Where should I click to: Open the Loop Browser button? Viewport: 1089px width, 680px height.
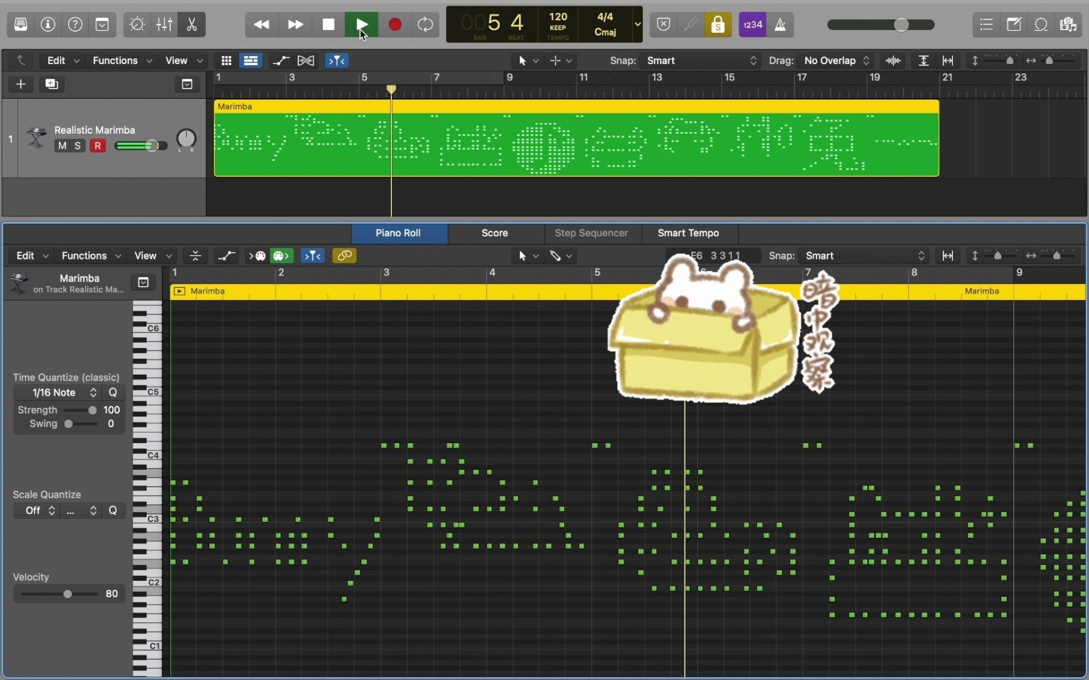(x=1041, y=24)
